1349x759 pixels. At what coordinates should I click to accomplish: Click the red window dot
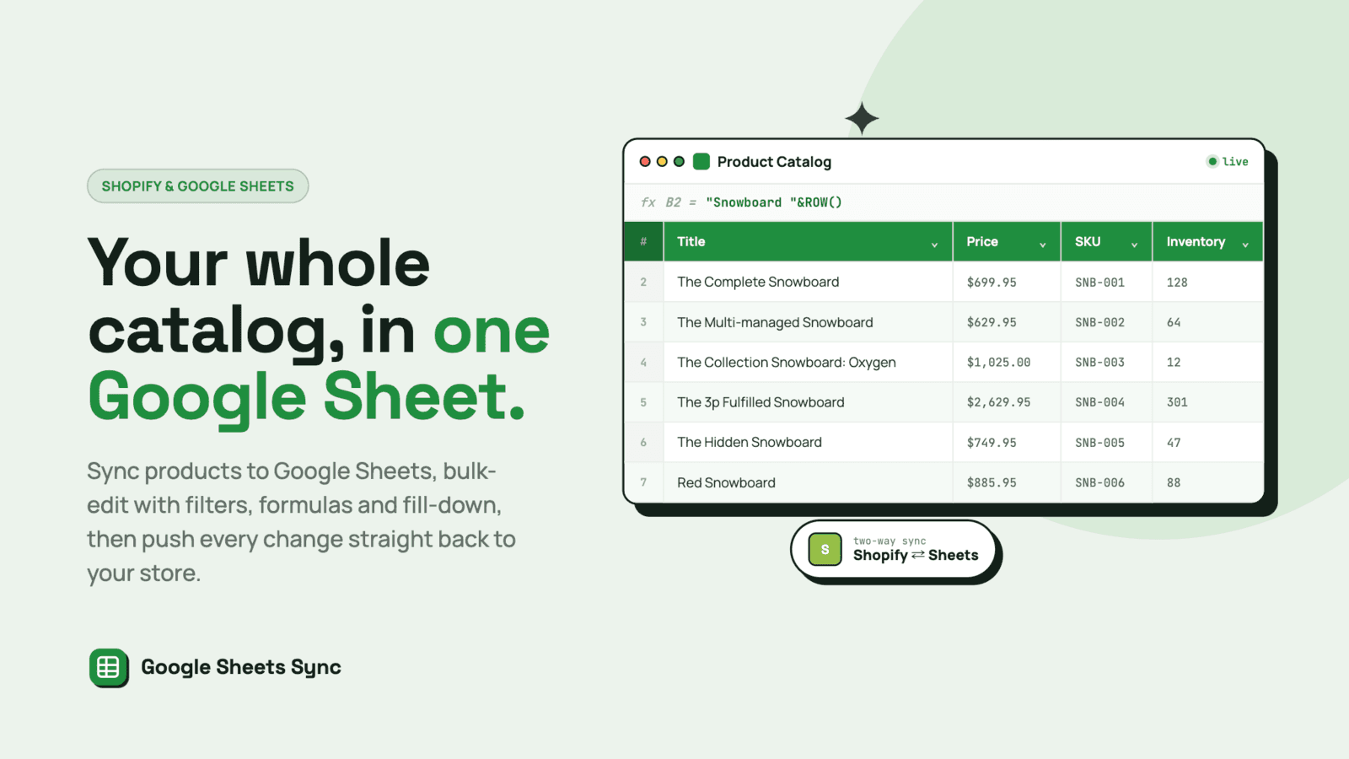(645, 161)
